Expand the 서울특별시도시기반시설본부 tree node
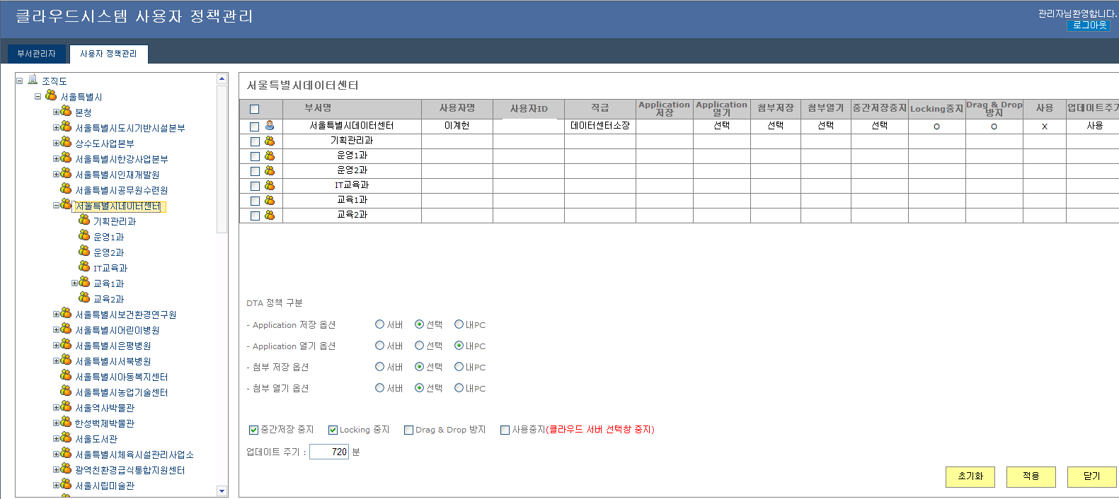Screen dimensions: 1119x499 coord(56,128)
